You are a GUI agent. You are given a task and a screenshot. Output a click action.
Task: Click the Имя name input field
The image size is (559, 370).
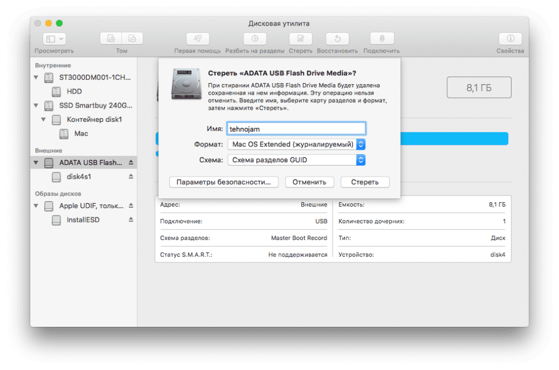296,129
